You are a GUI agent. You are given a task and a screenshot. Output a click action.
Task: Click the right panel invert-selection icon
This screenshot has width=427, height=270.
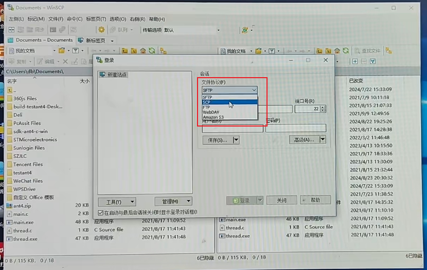tap(373, 61)
